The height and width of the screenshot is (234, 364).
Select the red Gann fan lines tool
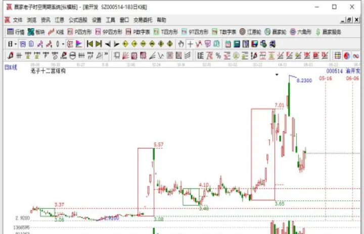[125, 55]
